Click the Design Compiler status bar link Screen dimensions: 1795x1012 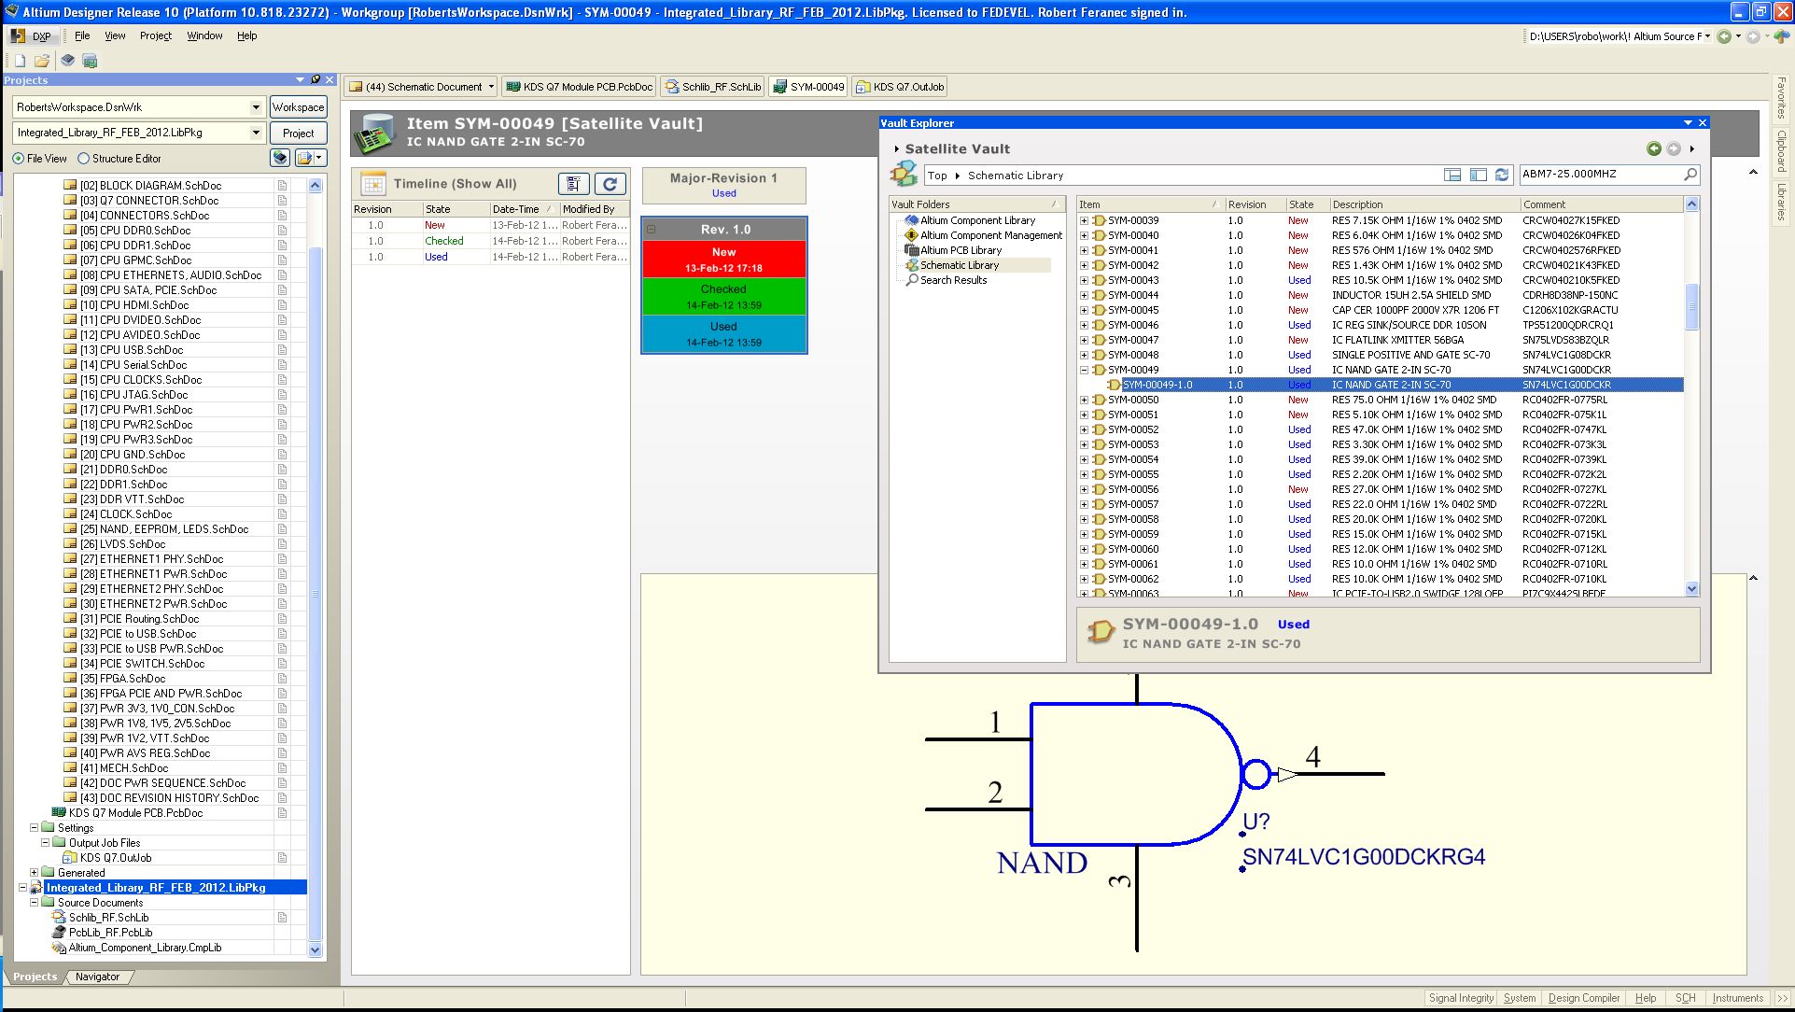pyautogui.click(x=1584, y=997)
